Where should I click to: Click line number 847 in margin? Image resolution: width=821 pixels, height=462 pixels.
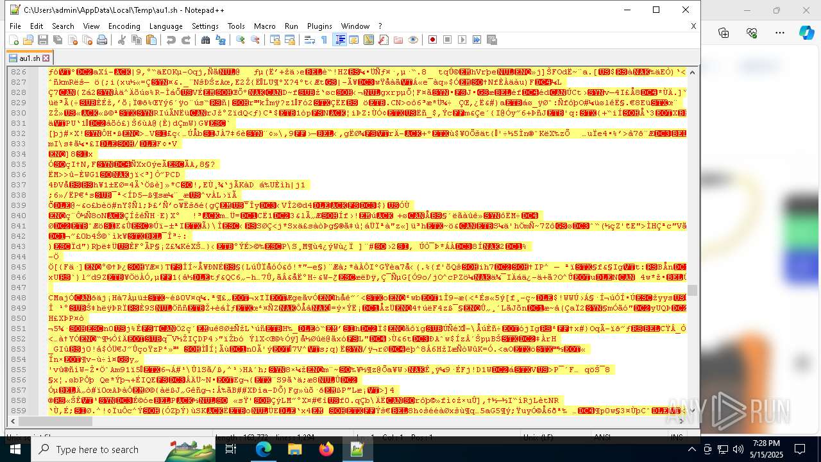[19, 287]
